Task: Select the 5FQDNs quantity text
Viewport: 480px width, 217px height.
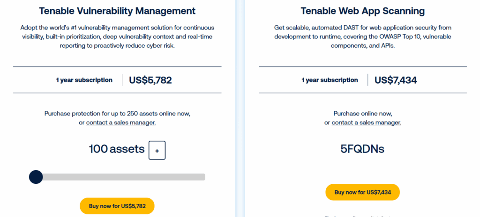Action: [x=362, y=149]
